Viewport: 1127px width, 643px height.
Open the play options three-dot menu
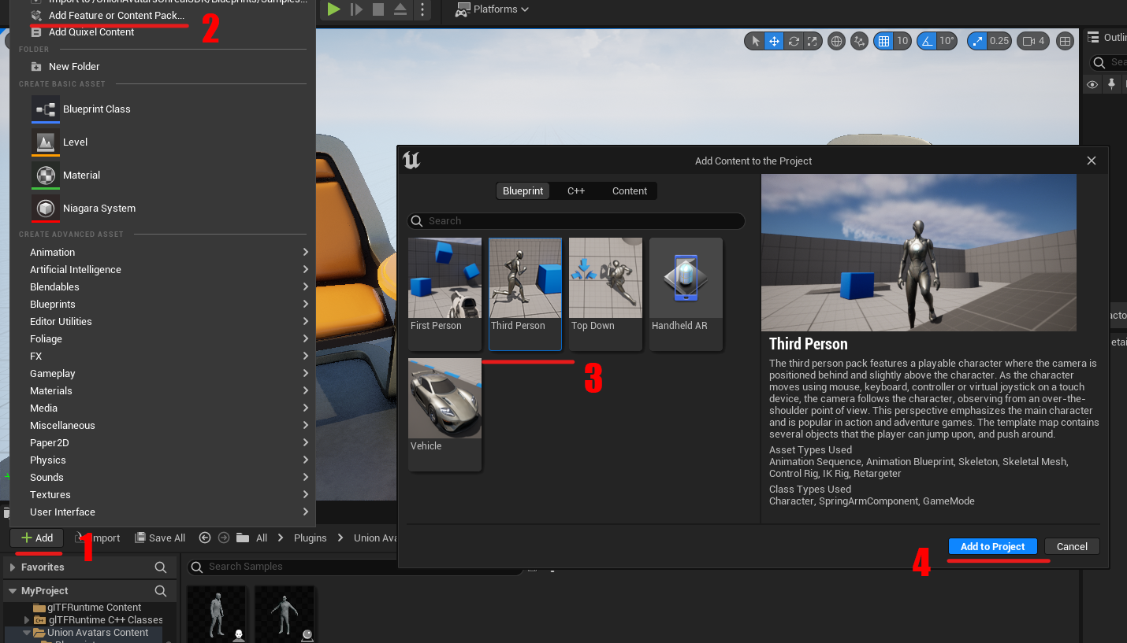coord(422,9)
